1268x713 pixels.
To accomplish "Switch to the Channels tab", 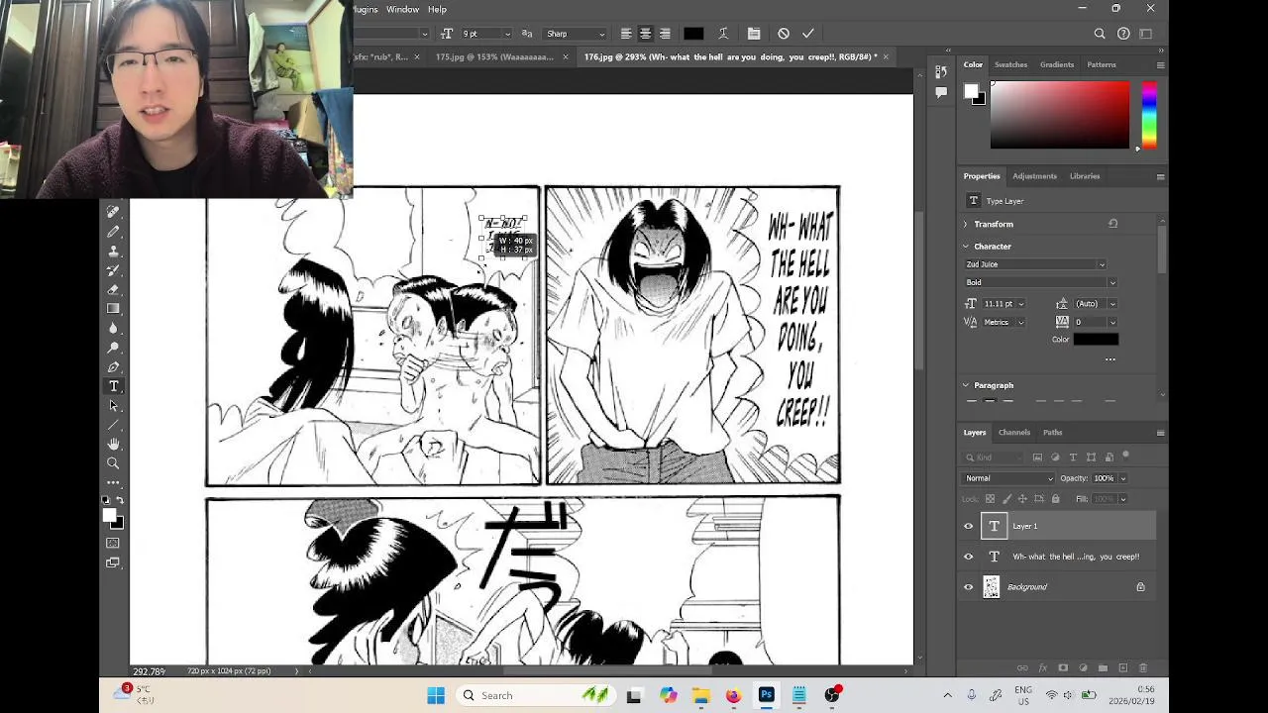I will (1013, 432).
